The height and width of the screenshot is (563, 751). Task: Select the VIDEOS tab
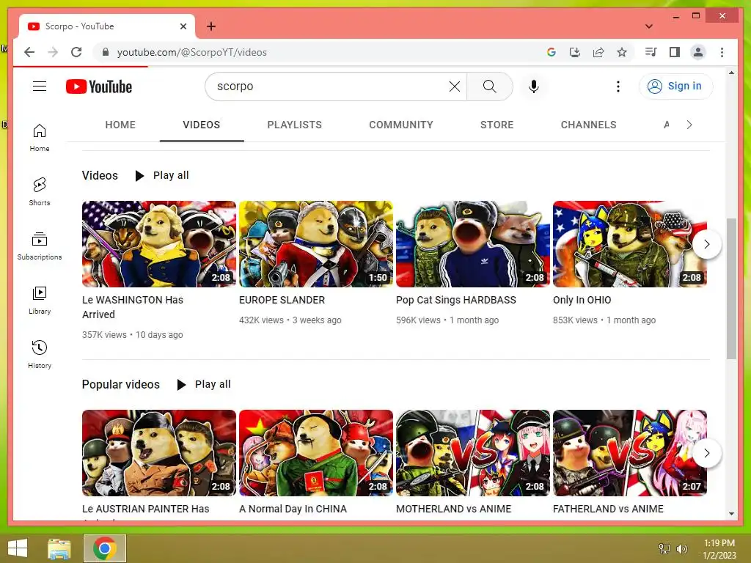click(x=202, y=125)
